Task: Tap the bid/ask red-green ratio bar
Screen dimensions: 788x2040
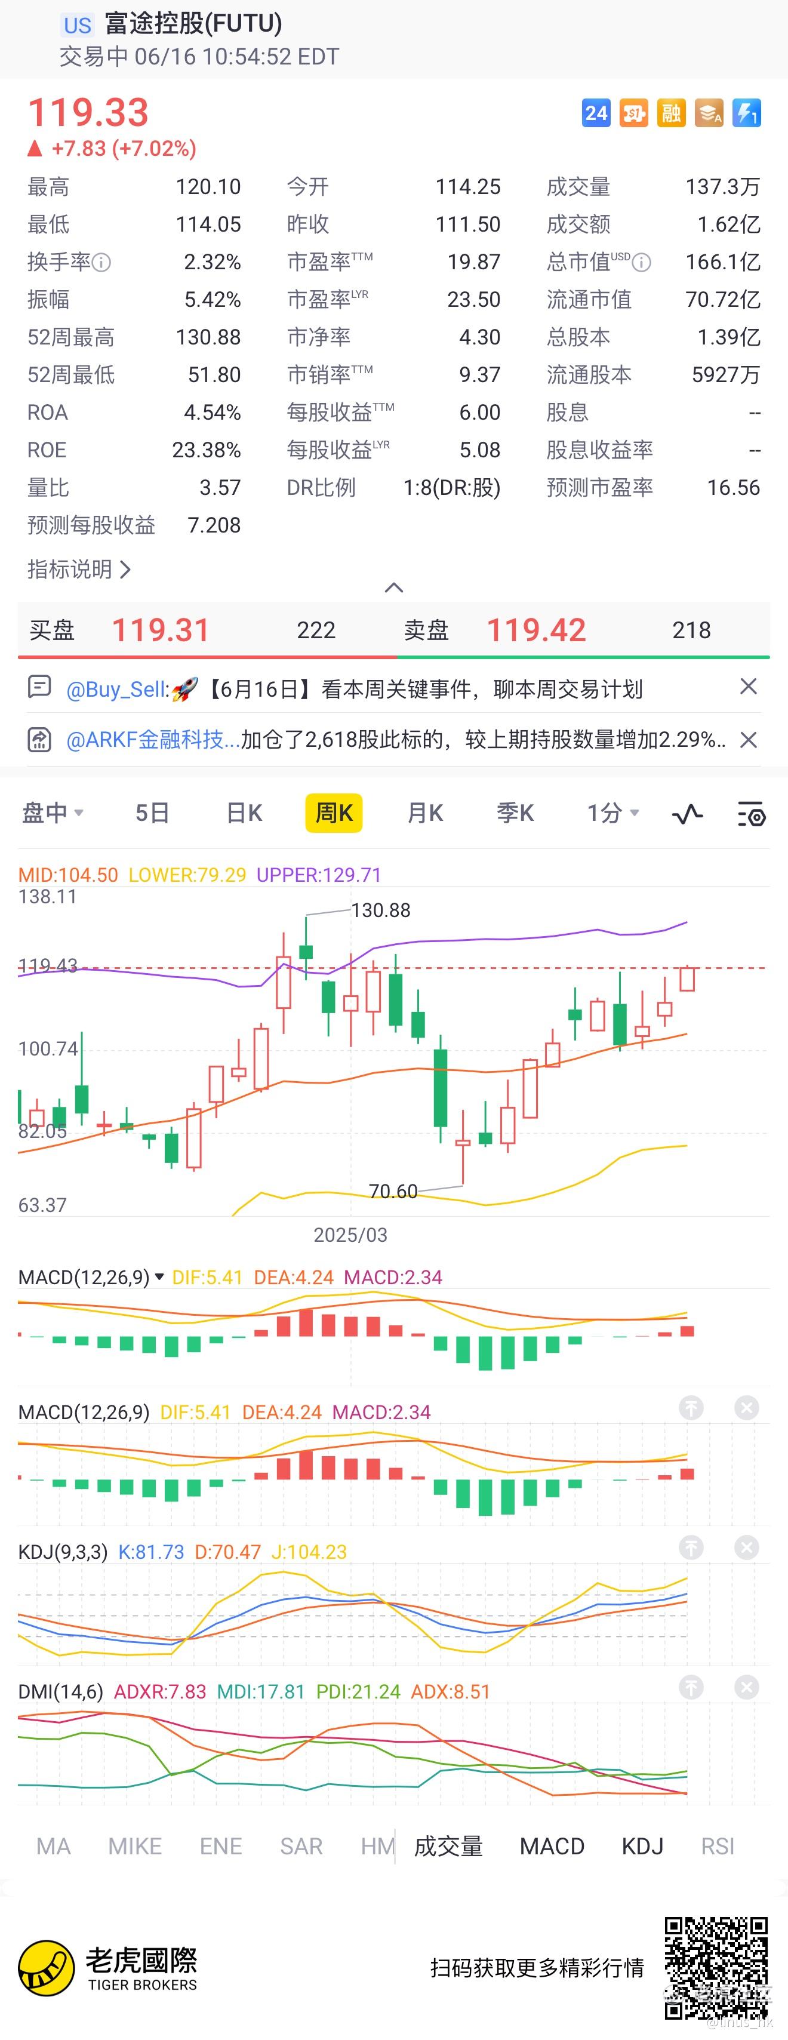Action: [x=393, y=657]
